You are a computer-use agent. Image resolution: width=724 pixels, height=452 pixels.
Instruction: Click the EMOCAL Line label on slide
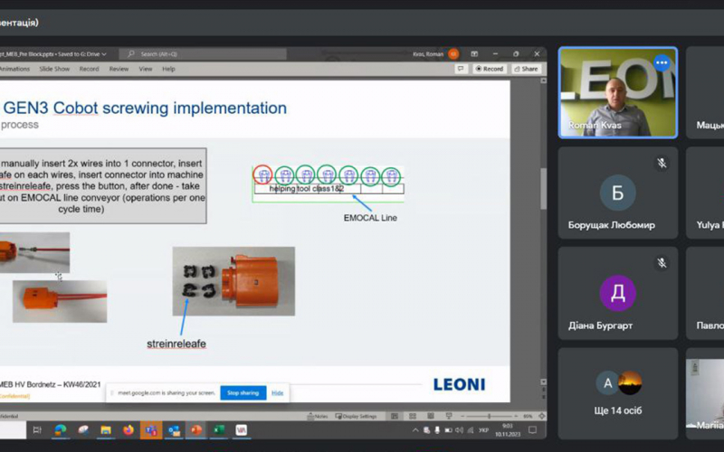(x=370, y=218)
